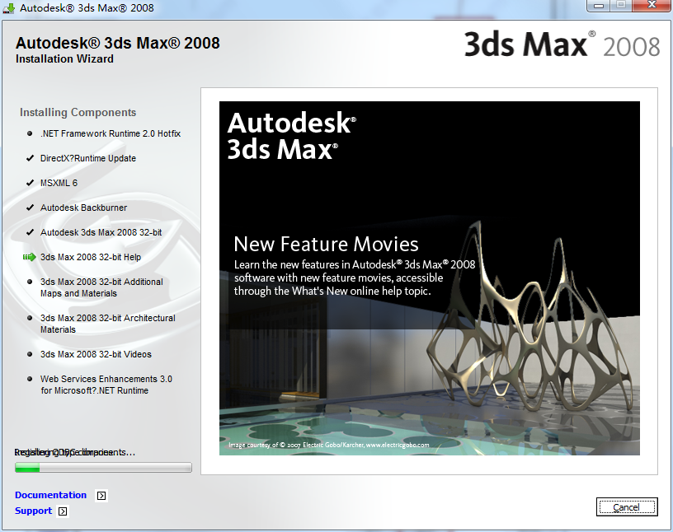Click the 'MSXML 6' component text
This screenshot has height=532, width=673.
[59, 183]
